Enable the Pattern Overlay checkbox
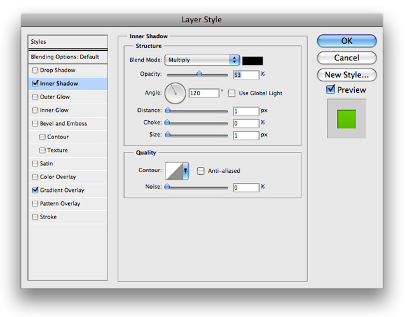This screenshot has height=317, width=407. coord(35,204)
